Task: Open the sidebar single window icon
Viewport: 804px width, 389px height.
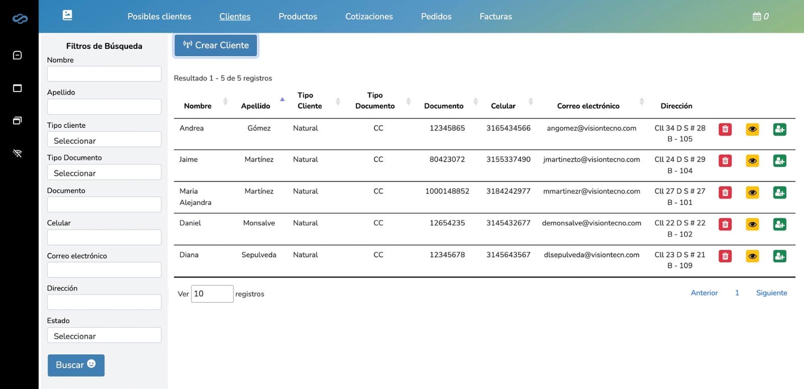Action: tap(17, 88)
